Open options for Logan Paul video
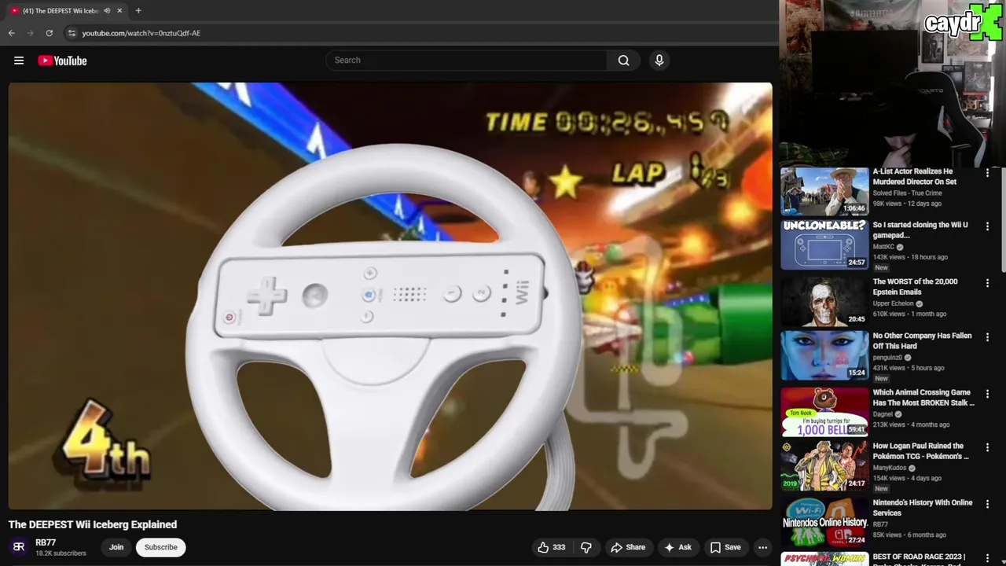This screenshot has width=1006, height=566. pos(987,447)
